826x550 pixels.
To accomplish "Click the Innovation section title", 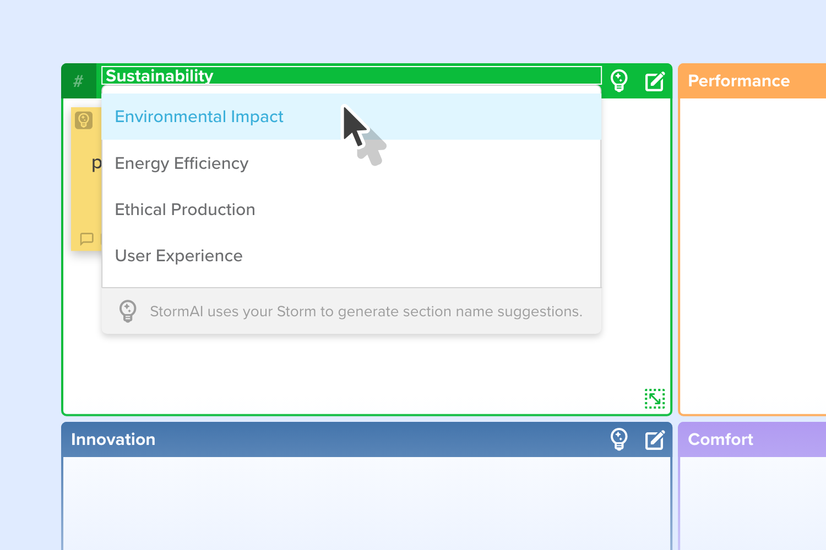I will tap(113, 439).
